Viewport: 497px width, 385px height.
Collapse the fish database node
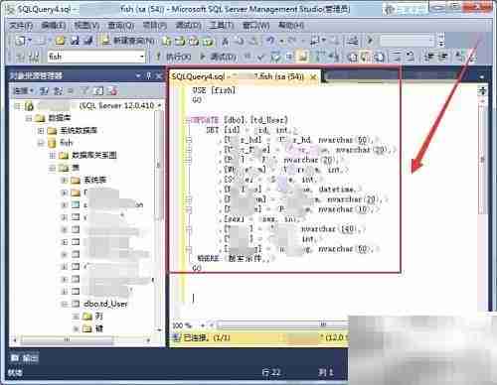pos(41,143)
